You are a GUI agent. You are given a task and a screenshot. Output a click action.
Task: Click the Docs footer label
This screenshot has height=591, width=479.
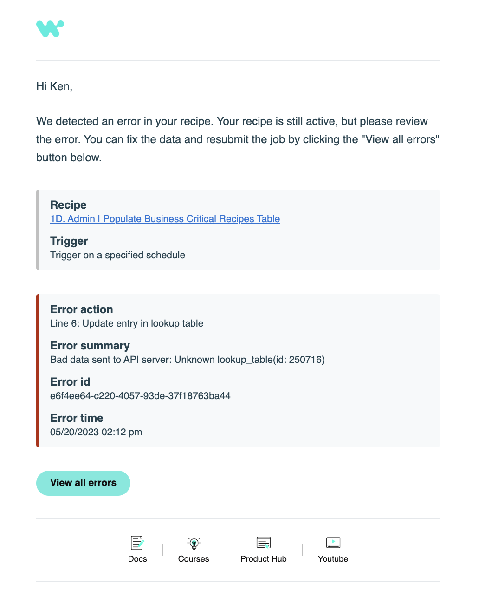(137, 559)
